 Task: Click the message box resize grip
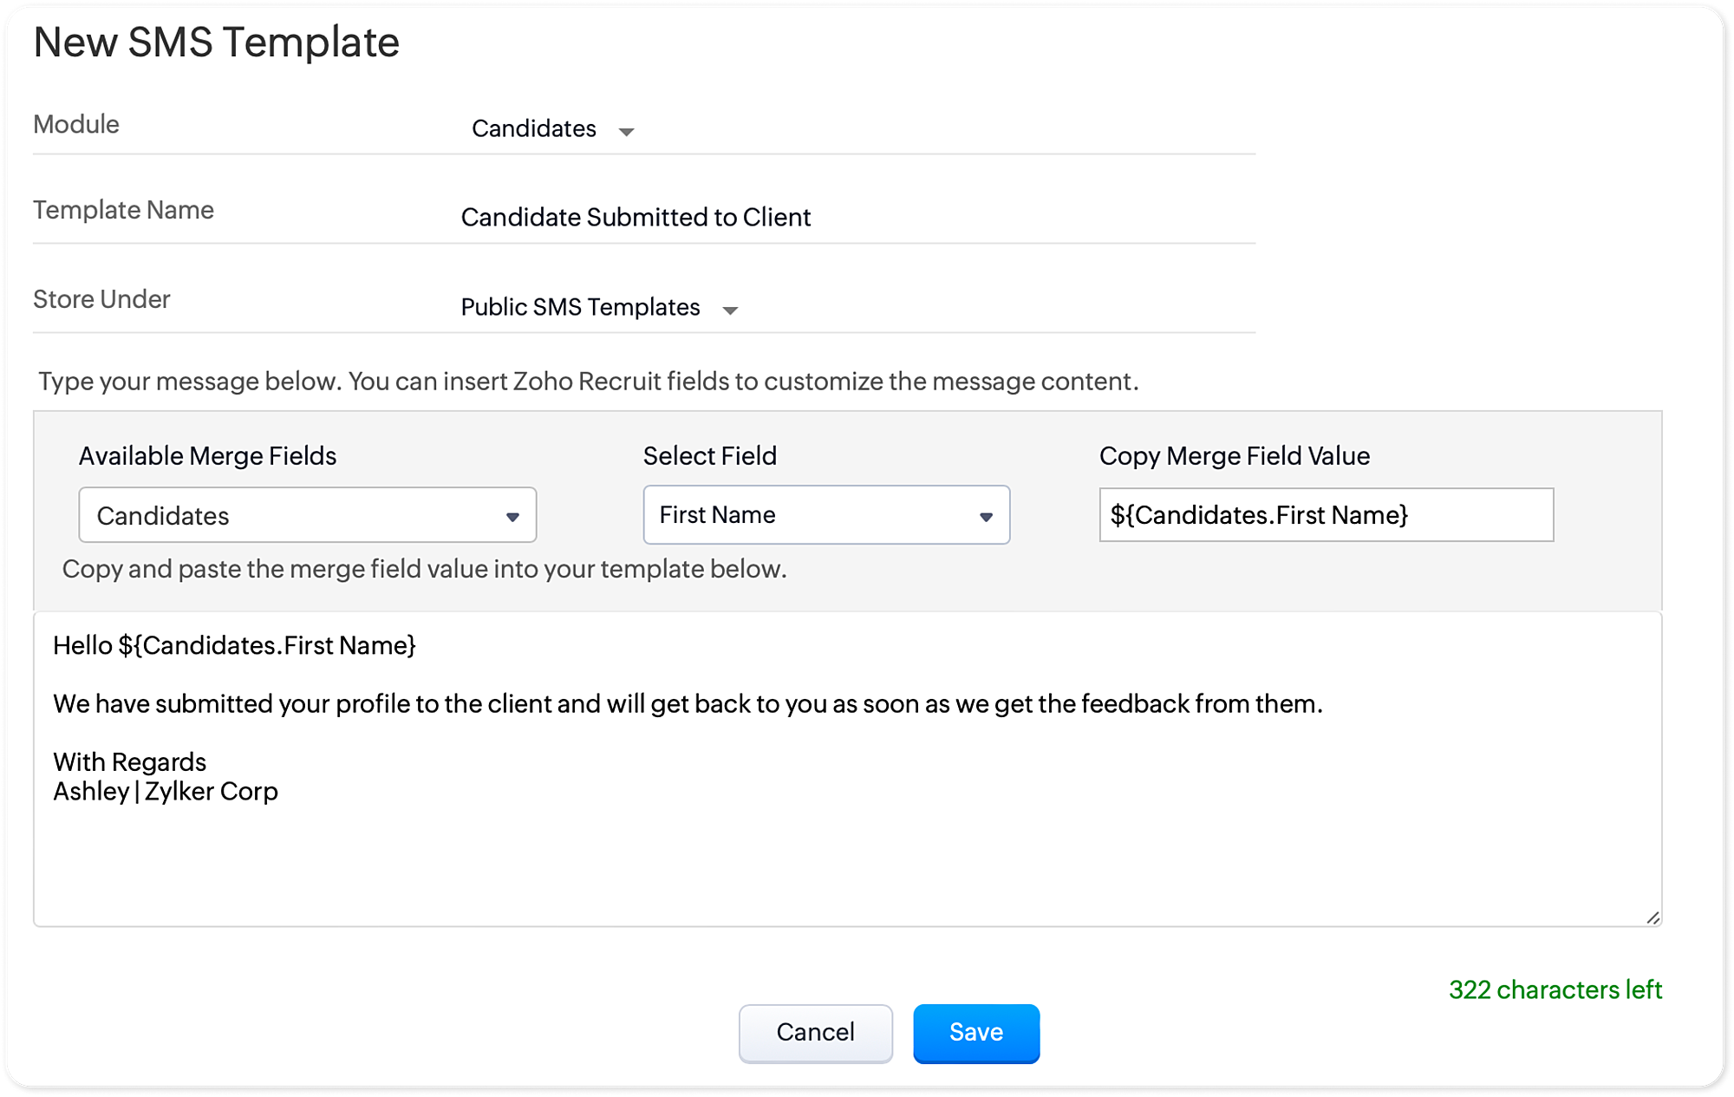[x=1653, y=917]
